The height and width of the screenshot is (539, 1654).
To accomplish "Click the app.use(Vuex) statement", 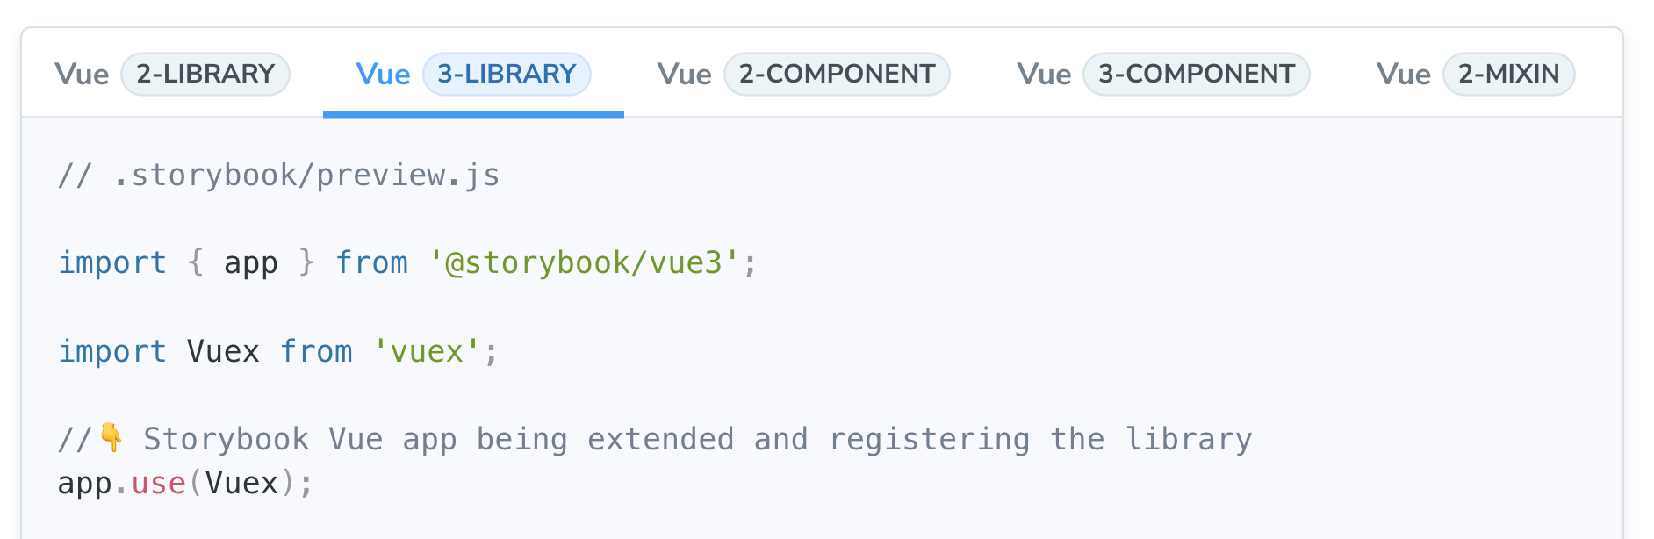I will point(184,482).
